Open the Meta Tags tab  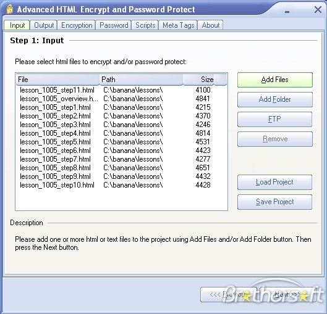click(178, 25)
